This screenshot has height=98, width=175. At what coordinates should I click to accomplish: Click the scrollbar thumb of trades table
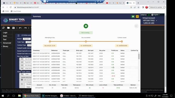click(x=139, y=56)
